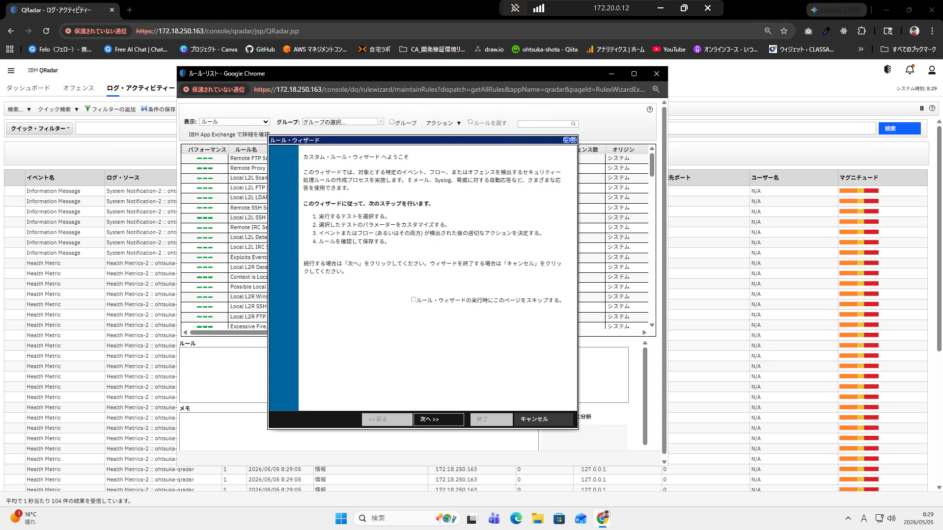Open Chrome extensions puzzle icon
This screenshot has width=943, height=530.
click(x=861, y=31)
